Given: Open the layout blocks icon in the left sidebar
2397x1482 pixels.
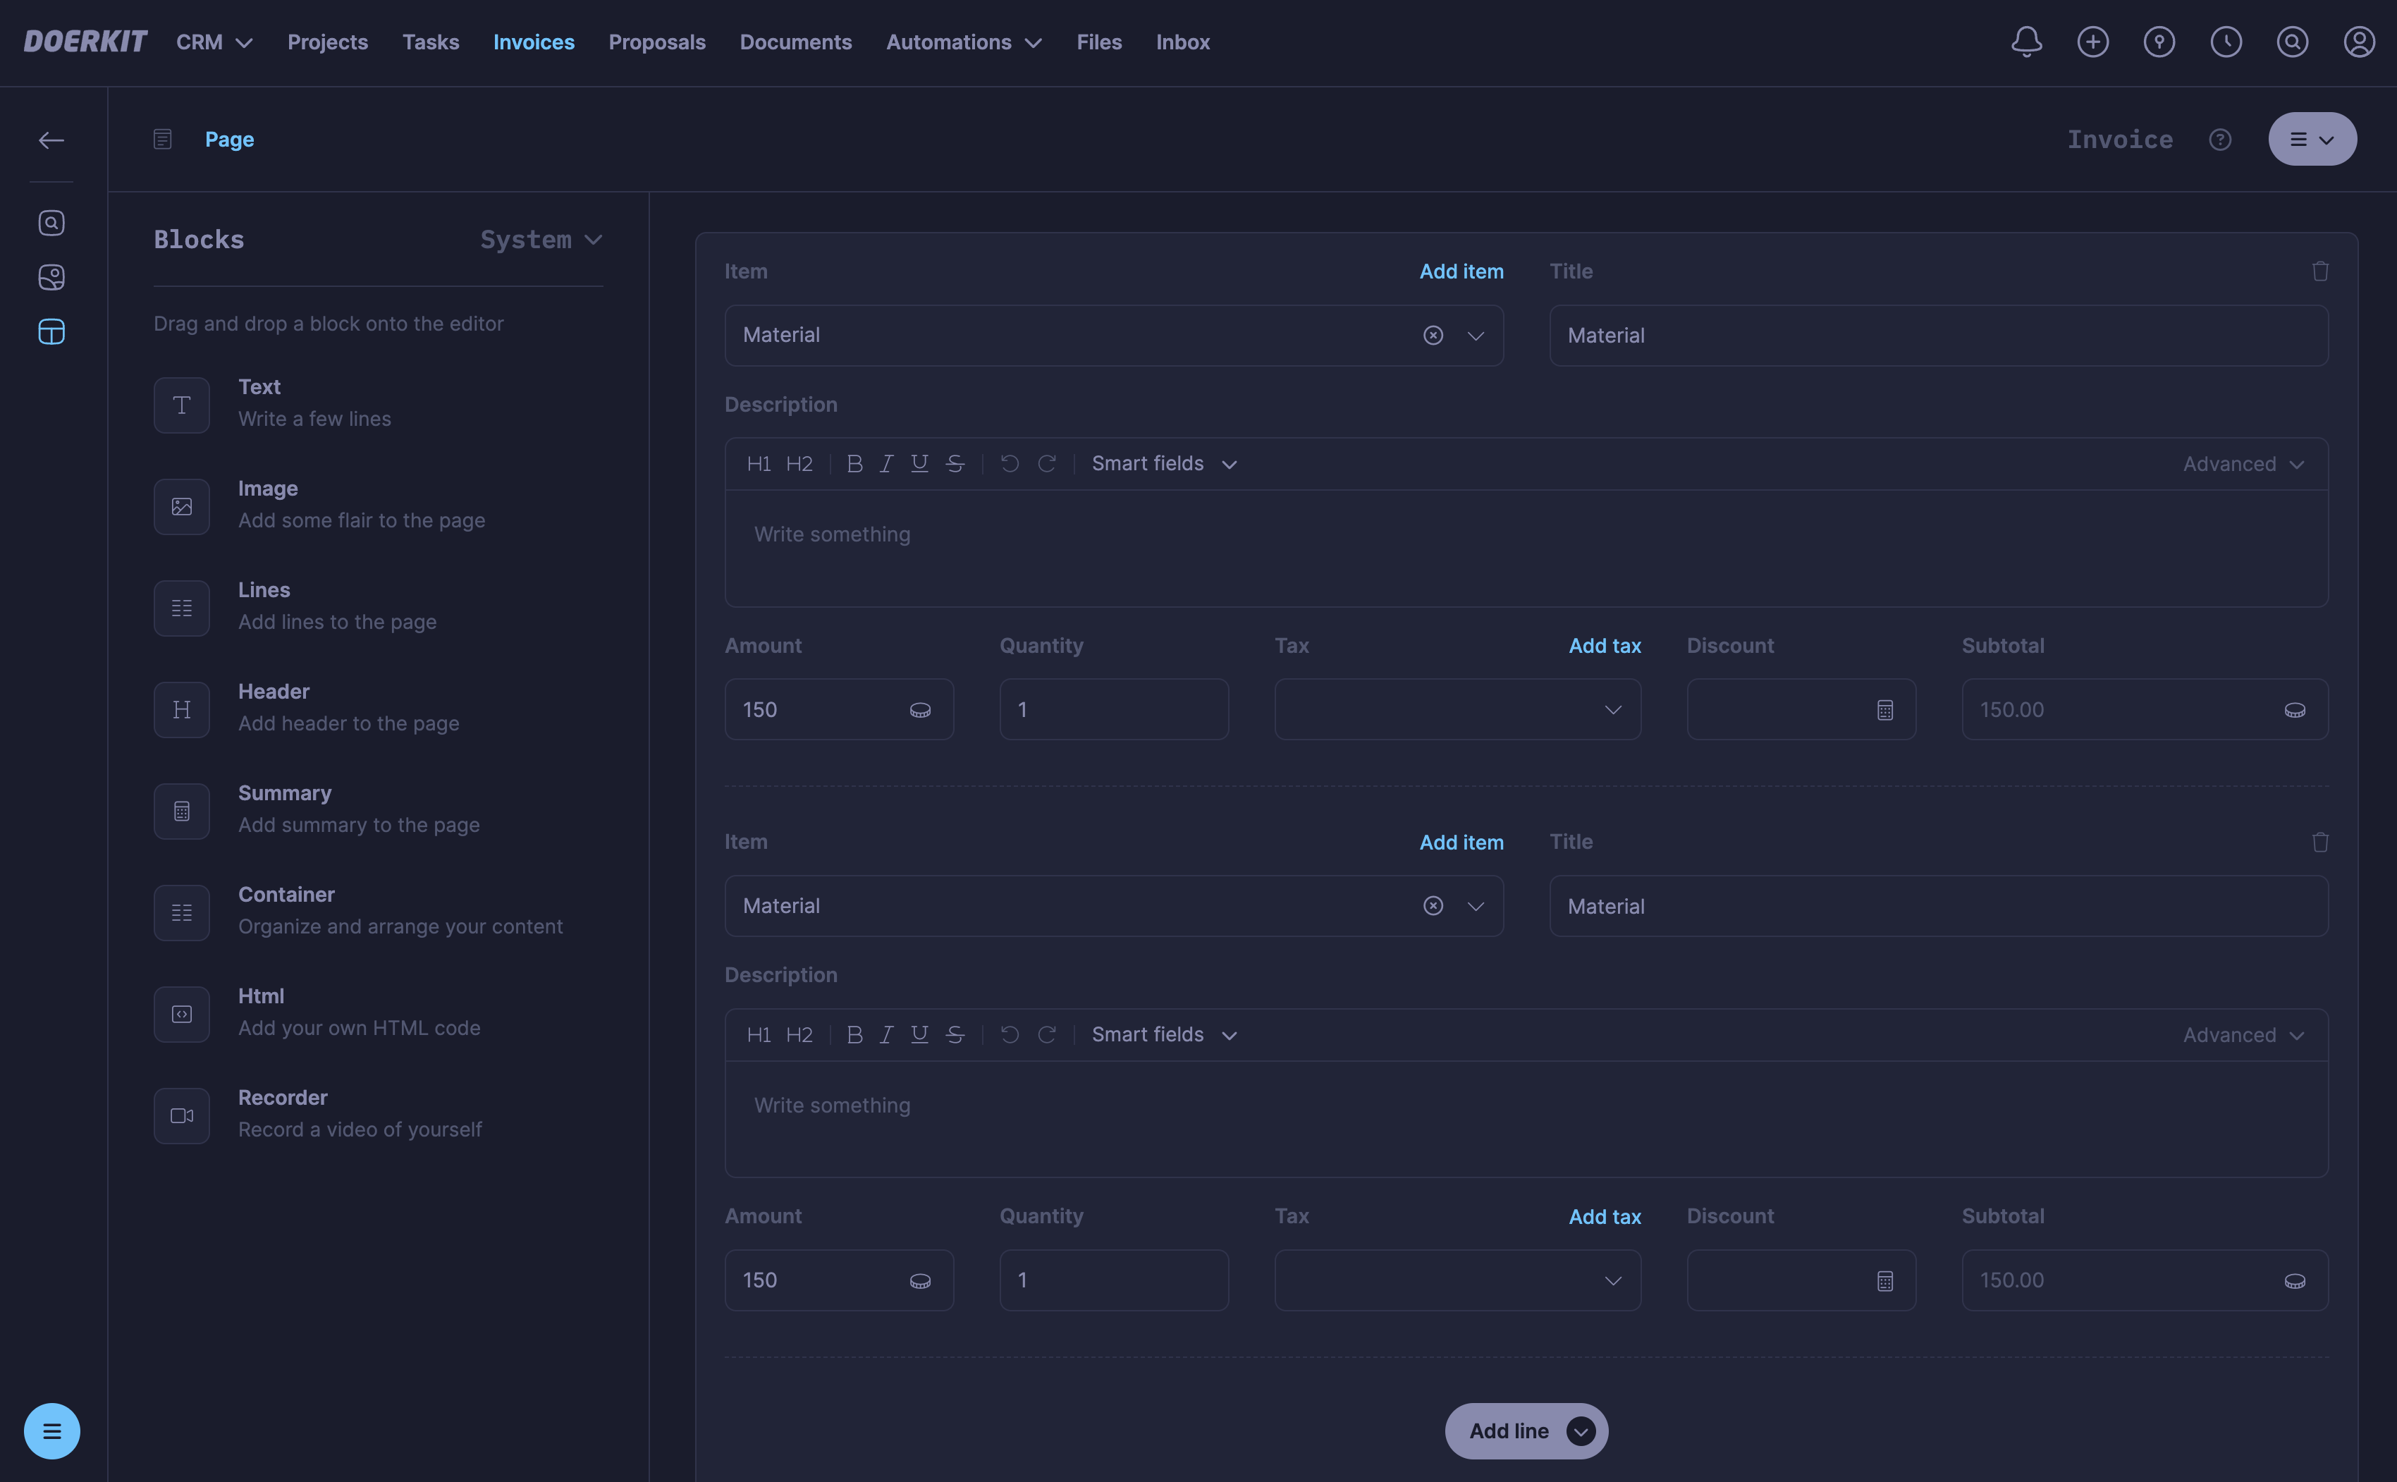Looking at the screenshot, I should coord(51,332).
